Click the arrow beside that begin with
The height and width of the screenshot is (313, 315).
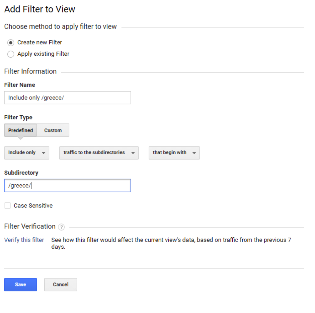194,153
